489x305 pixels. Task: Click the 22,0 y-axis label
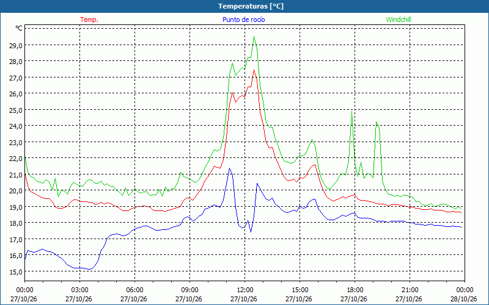point(15,159)
